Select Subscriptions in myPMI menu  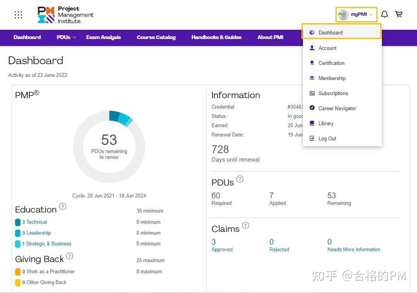point(342,93)
